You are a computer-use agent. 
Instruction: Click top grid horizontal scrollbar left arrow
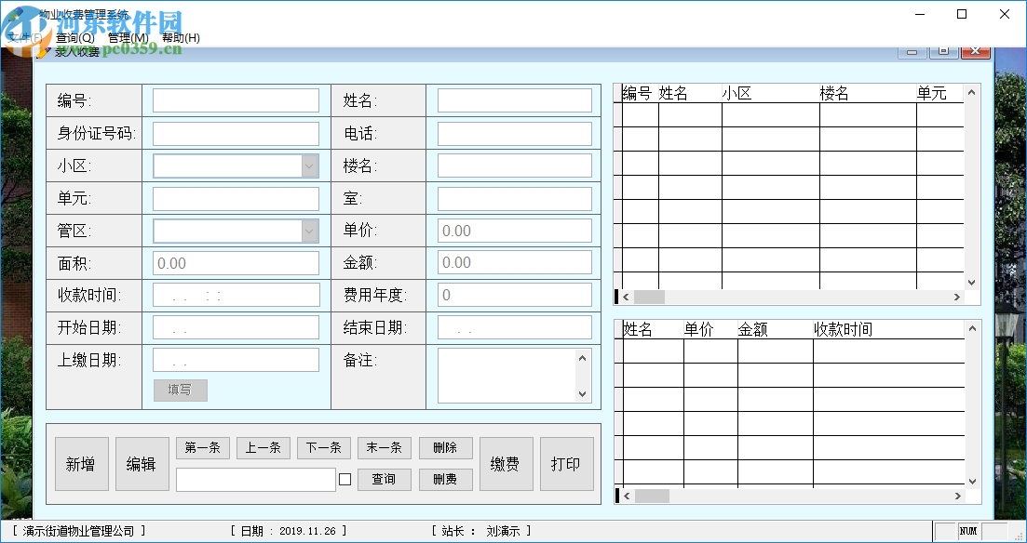click(626, 297)
